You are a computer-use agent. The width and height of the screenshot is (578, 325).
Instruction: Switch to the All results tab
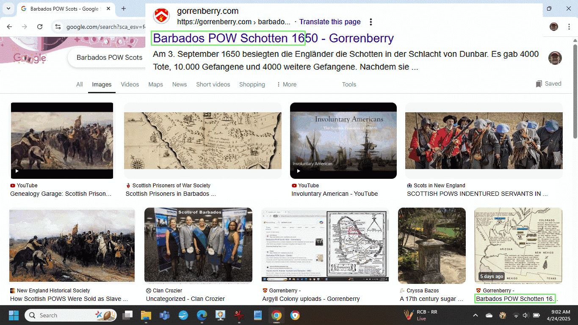(79, 84)
